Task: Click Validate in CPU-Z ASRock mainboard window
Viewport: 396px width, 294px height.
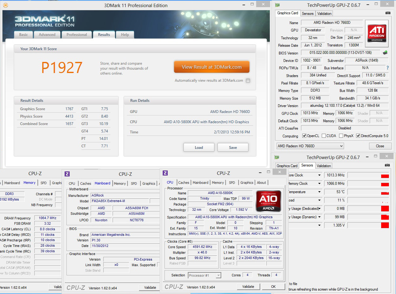Action: pos(150,288)
